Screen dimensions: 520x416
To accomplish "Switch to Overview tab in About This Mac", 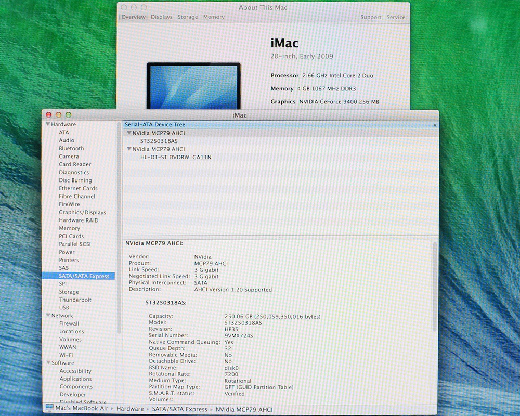I will click(133, 17).
